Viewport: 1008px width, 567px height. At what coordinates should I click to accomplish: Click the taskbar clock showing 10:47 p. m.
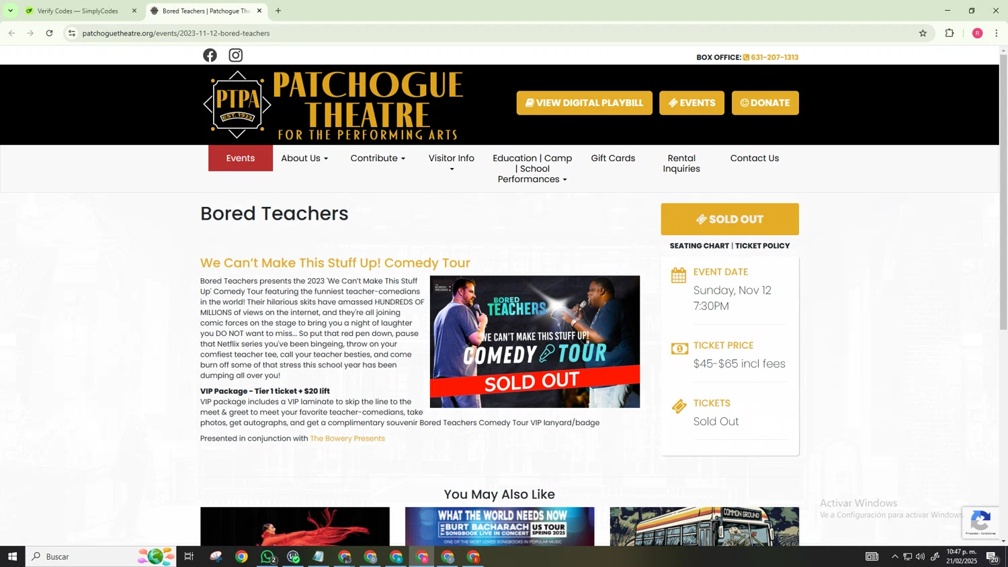coord(961,556)
